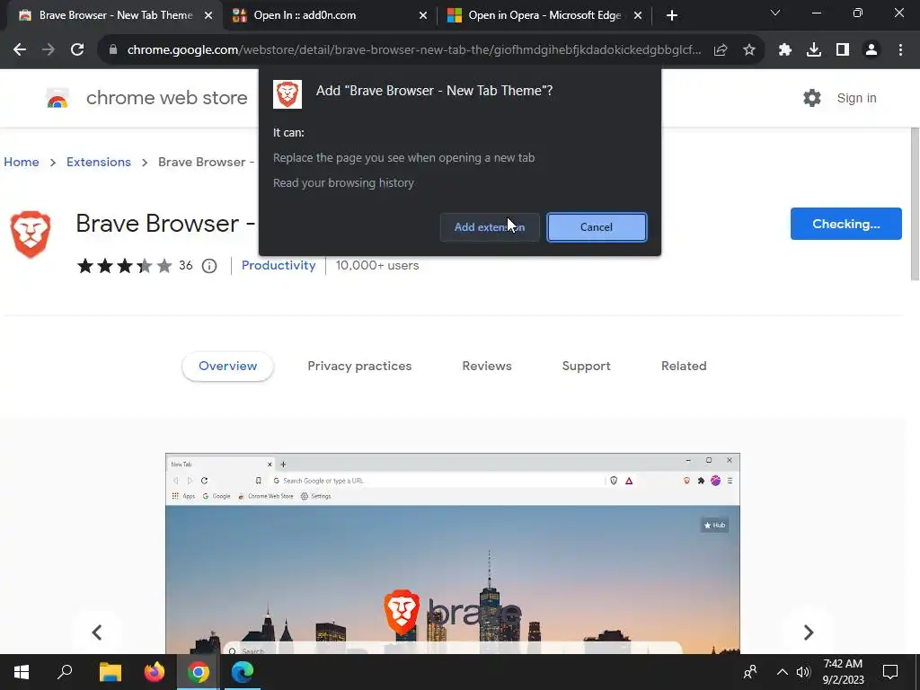Open File Explorer from taskbar
The image size is (920, 690).
[x=111, y=672]
